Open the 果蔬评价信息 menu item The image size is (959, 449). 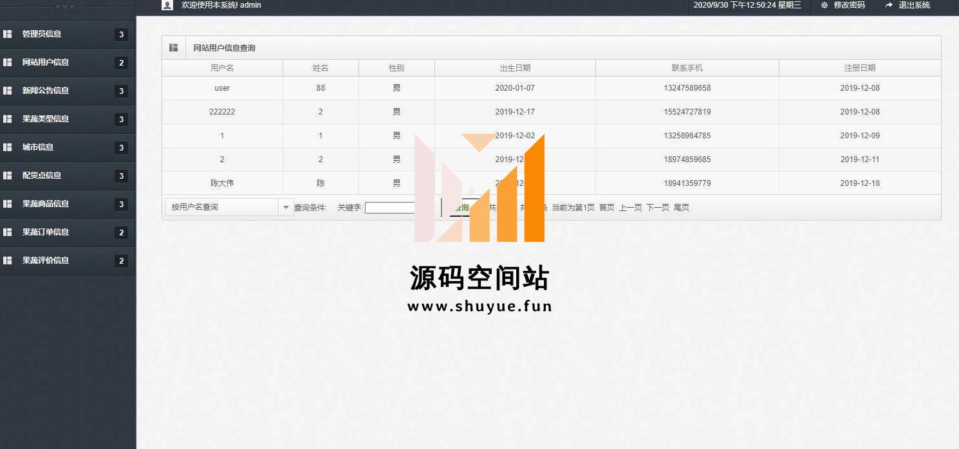pos(45,261)
